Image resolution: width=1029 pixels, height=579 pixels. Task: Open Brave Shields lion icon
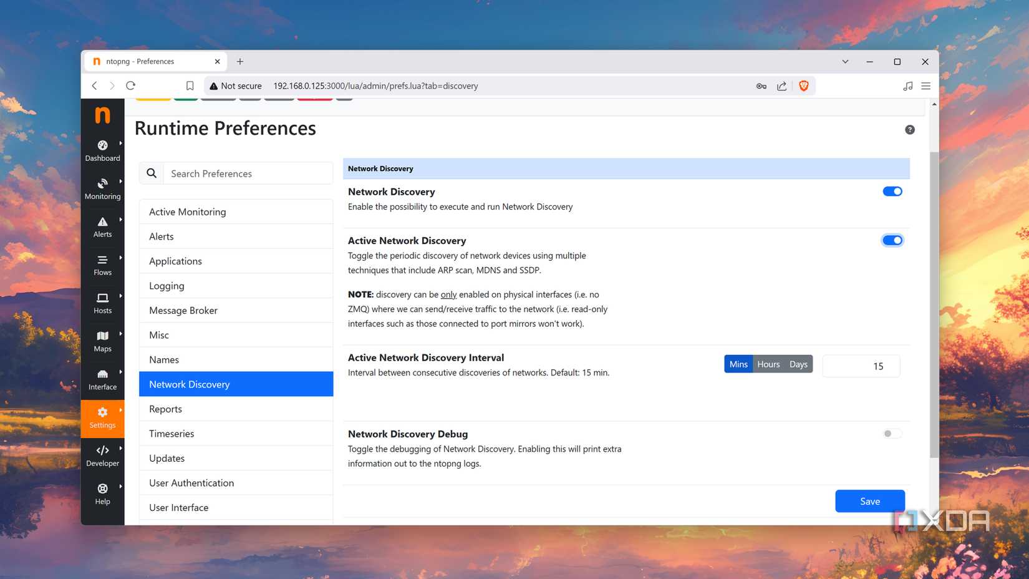coord(804,85)
